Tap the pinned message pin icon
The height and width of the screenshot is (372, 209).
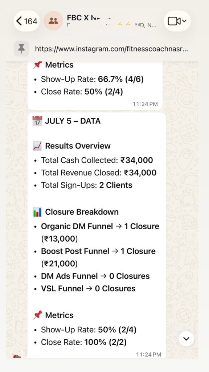(x=21, y=49)
